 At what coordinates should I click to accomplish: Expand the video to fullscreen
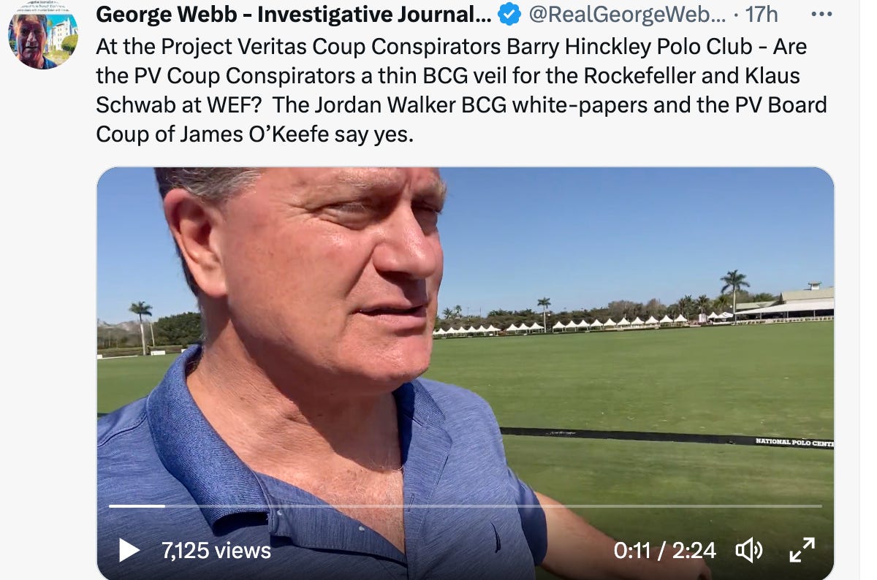(x=802, y=550)
